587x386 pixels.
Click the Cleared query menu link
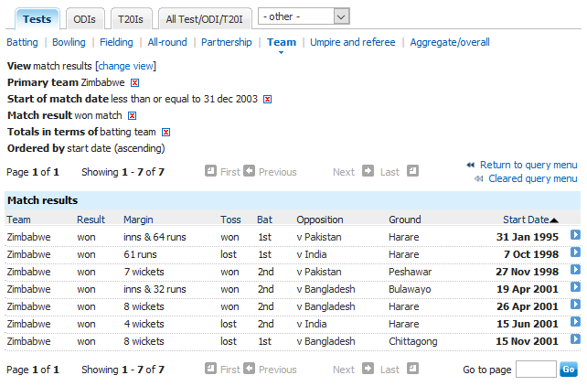(532, 178)
